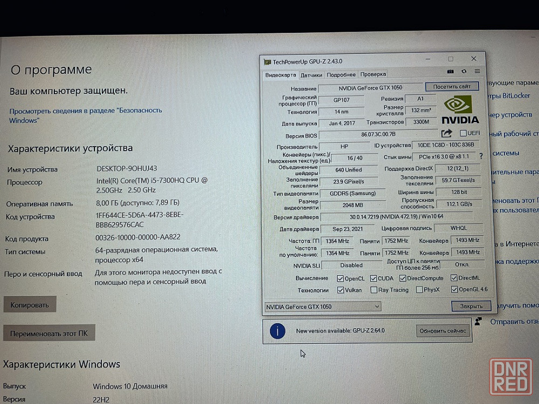539x404 pixels.
Task: Click the 112.1 GB/s bandwidth field
Action: coord(459,204)
